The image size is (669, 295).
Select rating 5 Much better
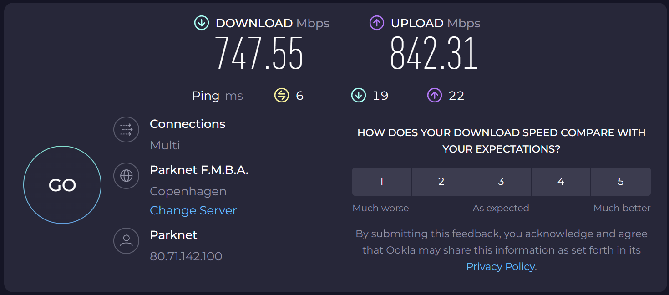pos(621,182)
